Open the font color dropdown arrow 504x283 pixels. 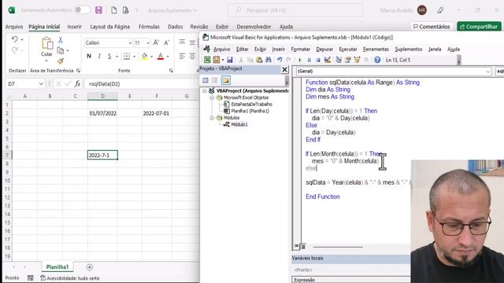168,57
